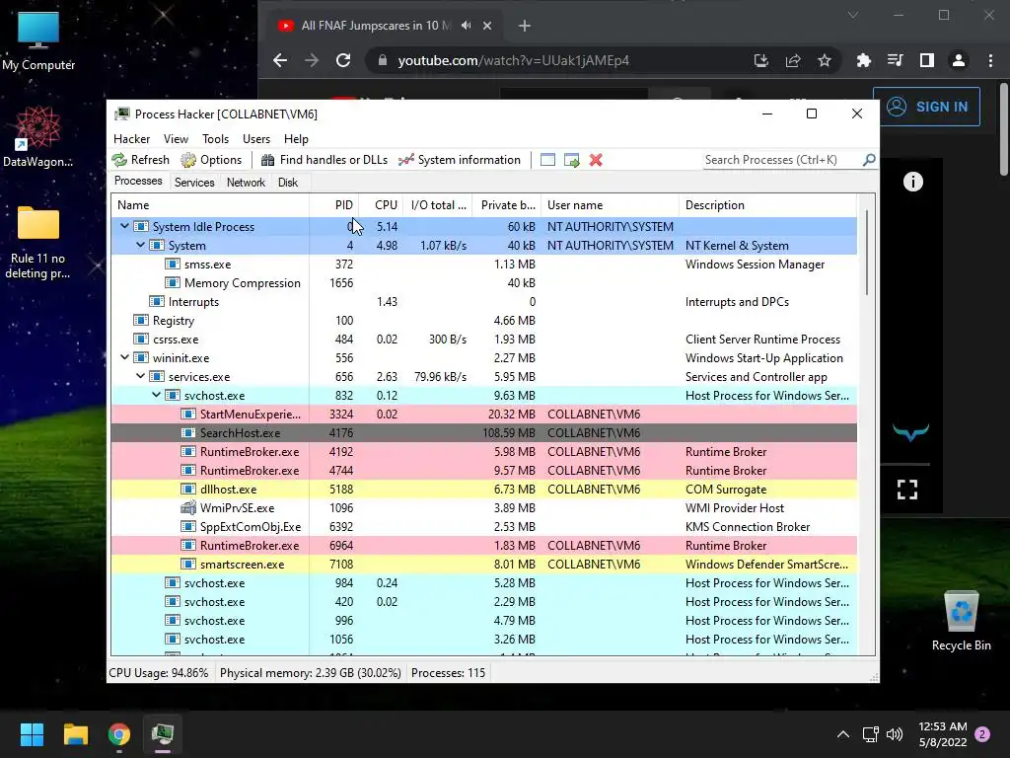The height and width of the screenshot is (758, 1010).
Task: Click the WmiPrvSE.exe process icon
Action: [188, 507]
